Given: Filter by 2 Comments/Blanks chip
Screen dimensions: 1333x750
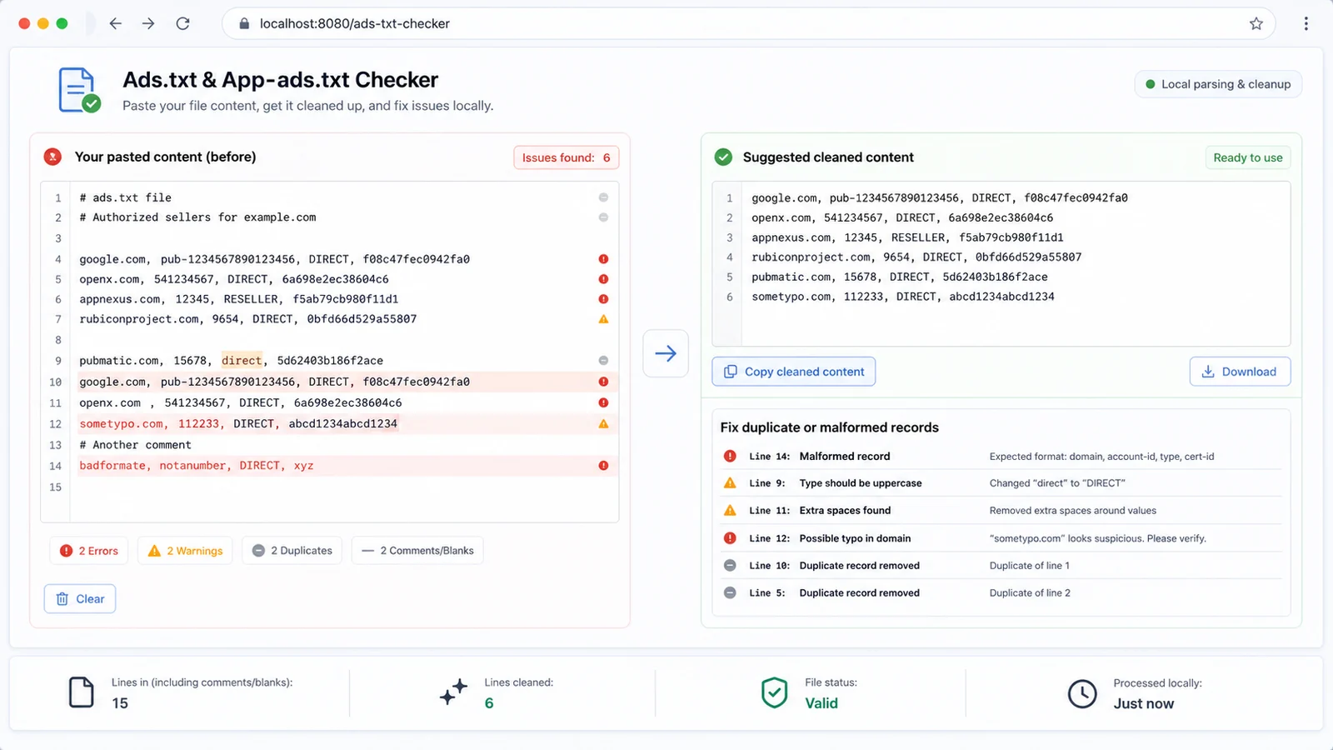Looking at the screenshot, I should (x=417, y=551).
